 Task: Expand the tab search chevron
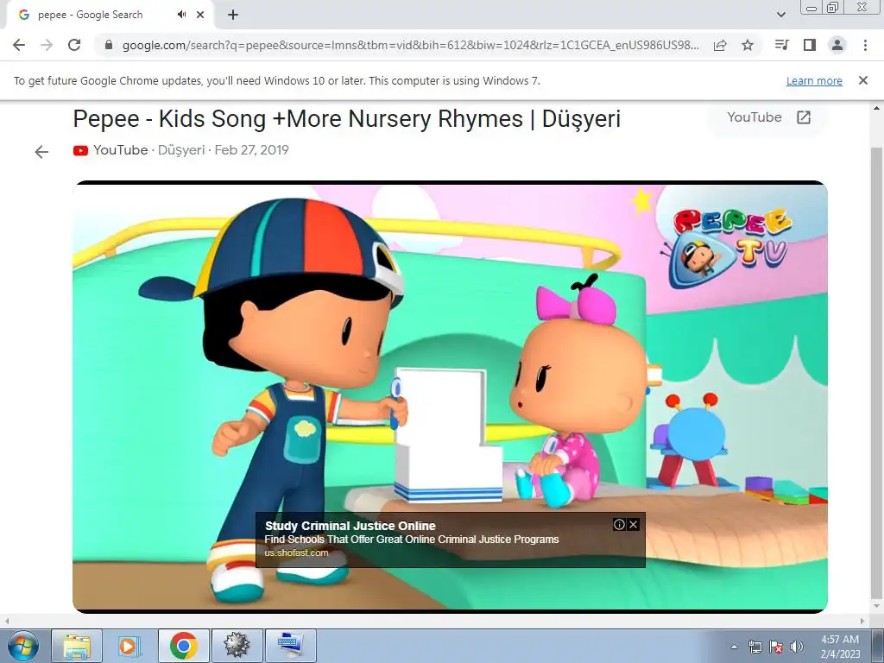pyautogui.click(x=780, y=15)
